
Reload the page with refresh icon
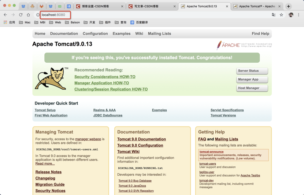click(21, 15)
